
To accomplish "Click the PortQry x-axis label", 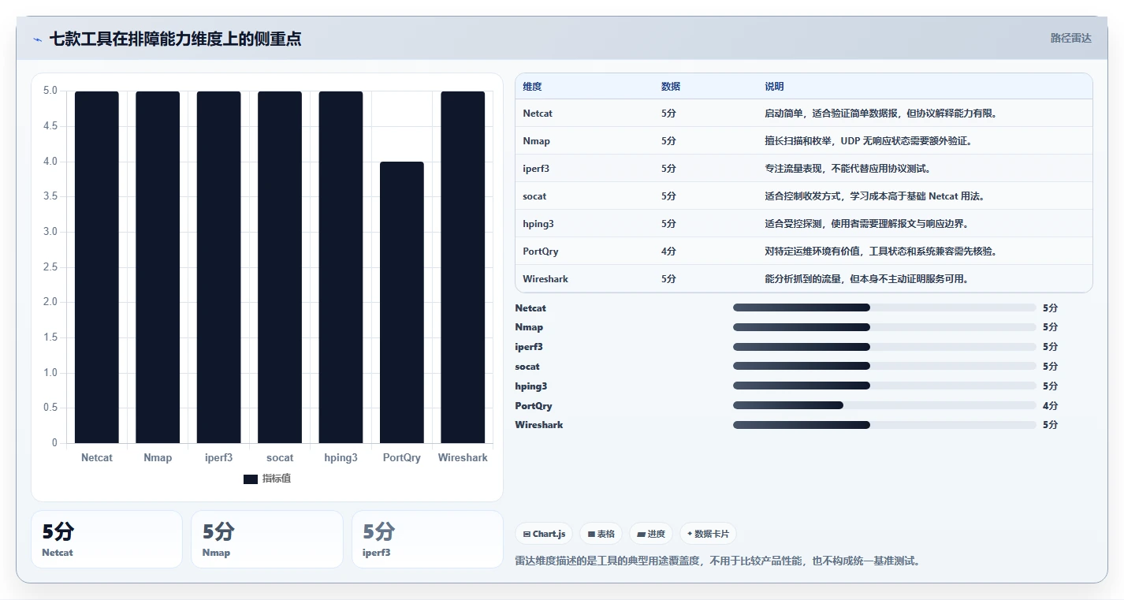I will point(402,457).
